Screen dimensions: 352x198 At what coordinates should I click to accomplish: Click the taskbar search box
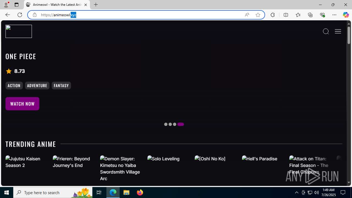point(53,193)
